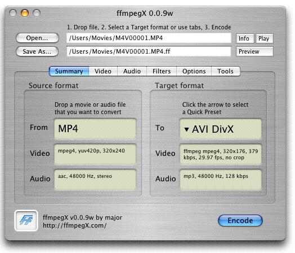Open the Filters tab
The image size is (295, 253).
tap(162, 71)
